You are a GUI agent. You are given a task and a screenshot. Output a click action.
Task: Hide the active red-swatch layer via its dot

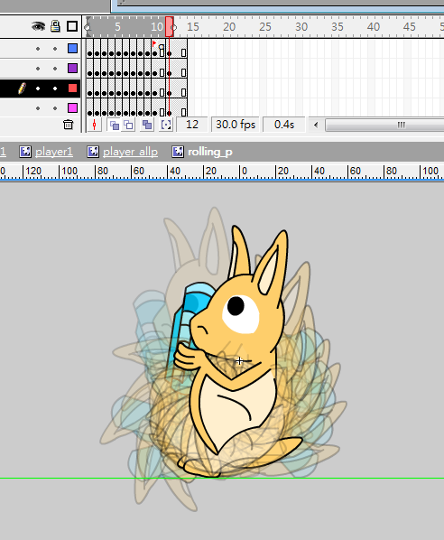38,88
